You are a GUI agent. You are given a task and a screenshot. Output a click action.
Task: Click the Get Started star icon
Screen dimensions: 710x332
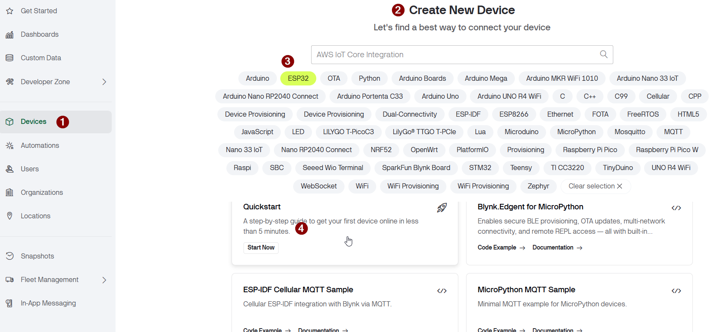coord(9,11)
